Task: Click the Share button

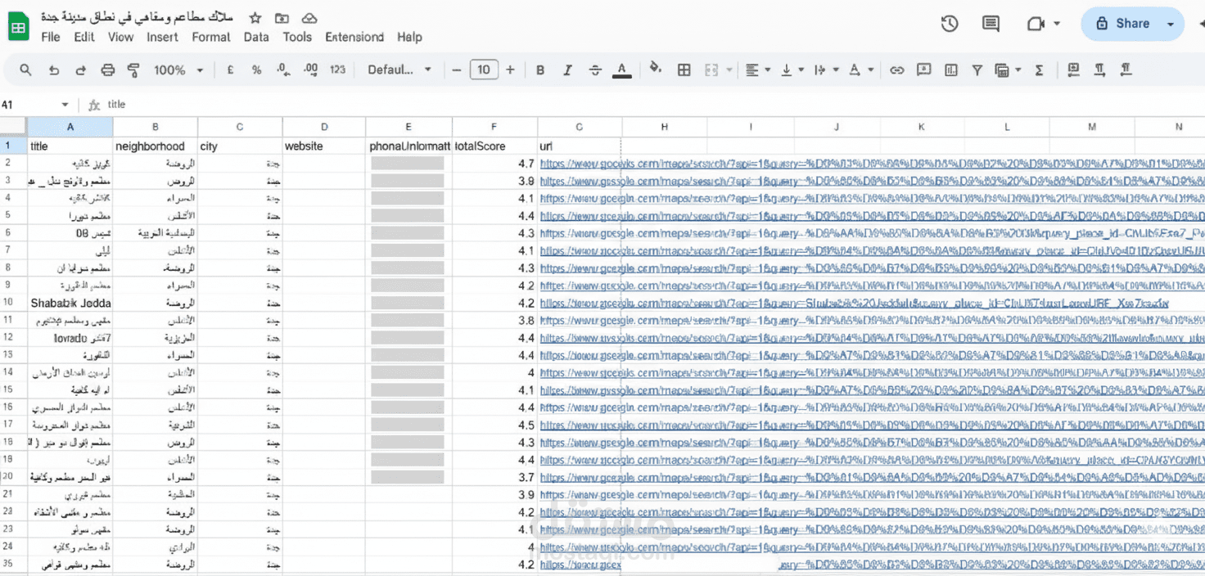Action: (1122, 24)
